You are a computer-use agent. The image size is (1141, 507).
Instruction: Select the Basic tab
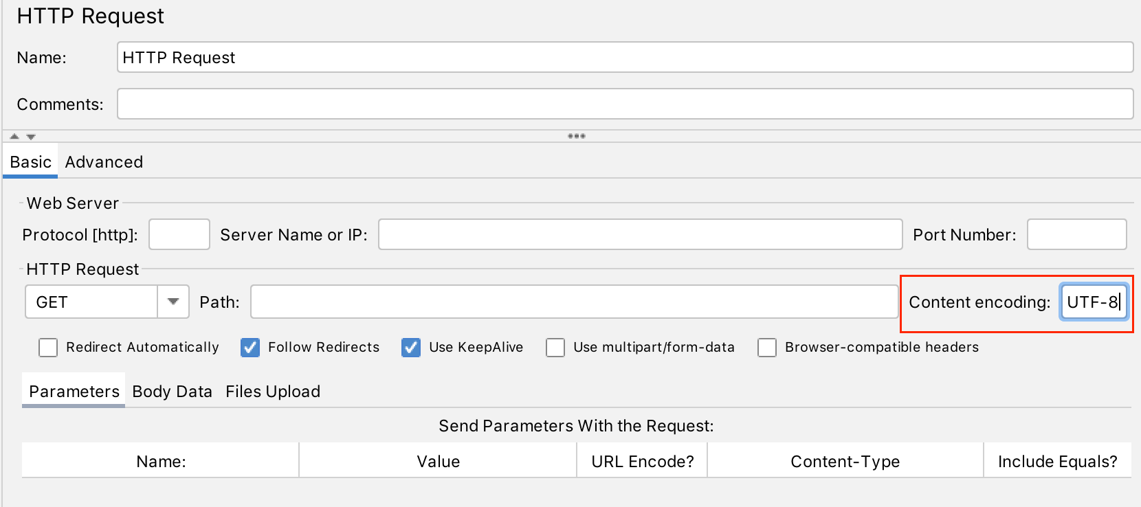[x=30, y=162]
